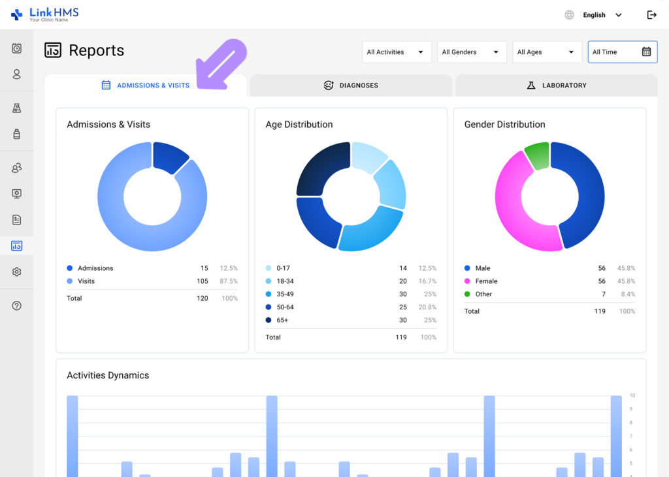Click the Link HMS logo

point(46,14)
